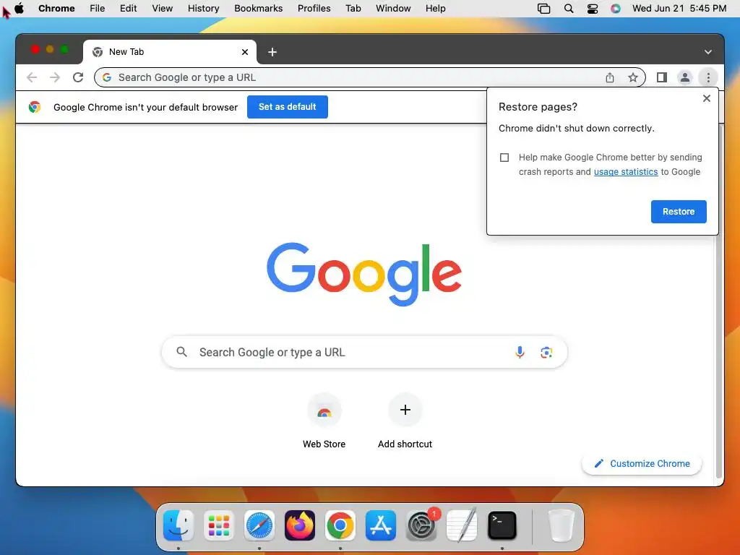This screenshot has width=740, height=555.
Task: Click Set as default button
Action: point(288,107)
